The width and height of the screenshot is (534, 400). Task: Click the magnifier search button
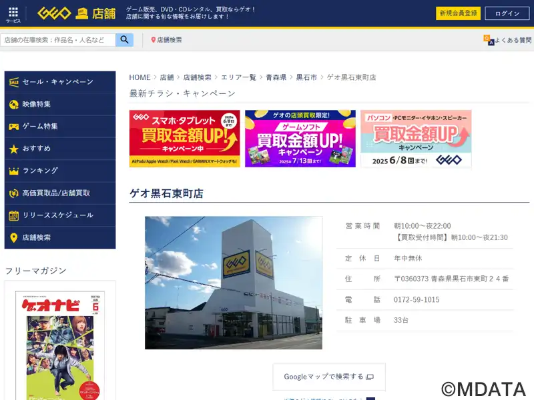tap(124, 40)
